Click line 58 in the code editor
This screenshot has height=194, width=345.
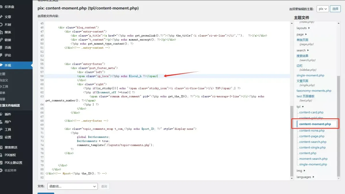pos(115,76)
